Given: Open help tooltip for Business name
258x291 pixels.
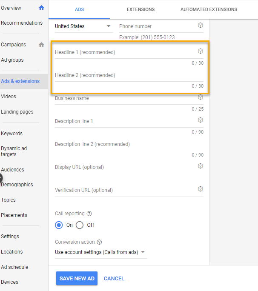Looking at the screenshot, I should 201,97.
